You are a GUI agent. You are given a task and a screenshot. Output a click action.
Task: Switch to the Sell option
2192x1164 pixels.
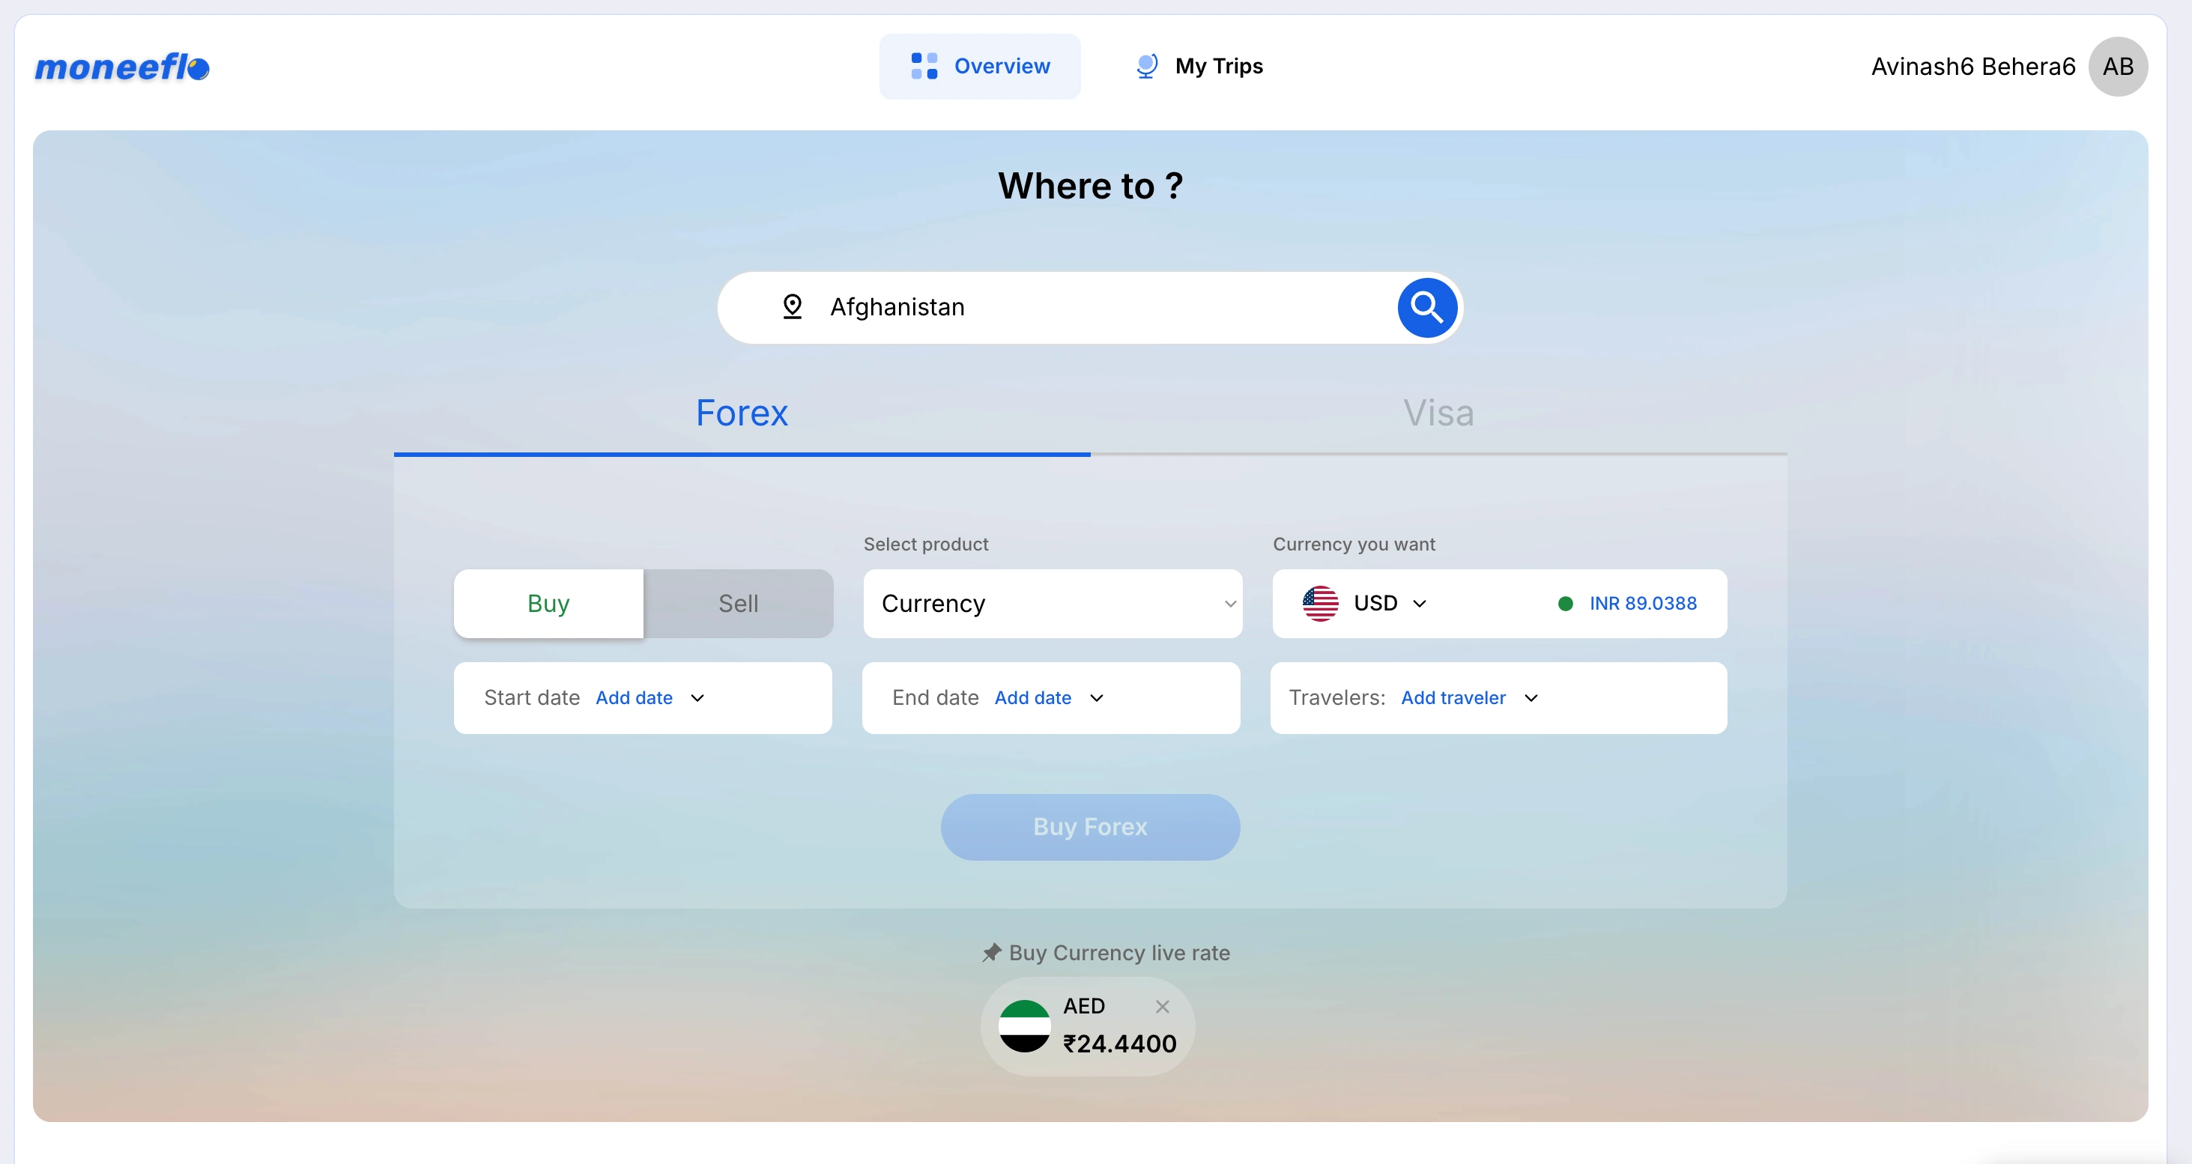click(x=738, y=603)
